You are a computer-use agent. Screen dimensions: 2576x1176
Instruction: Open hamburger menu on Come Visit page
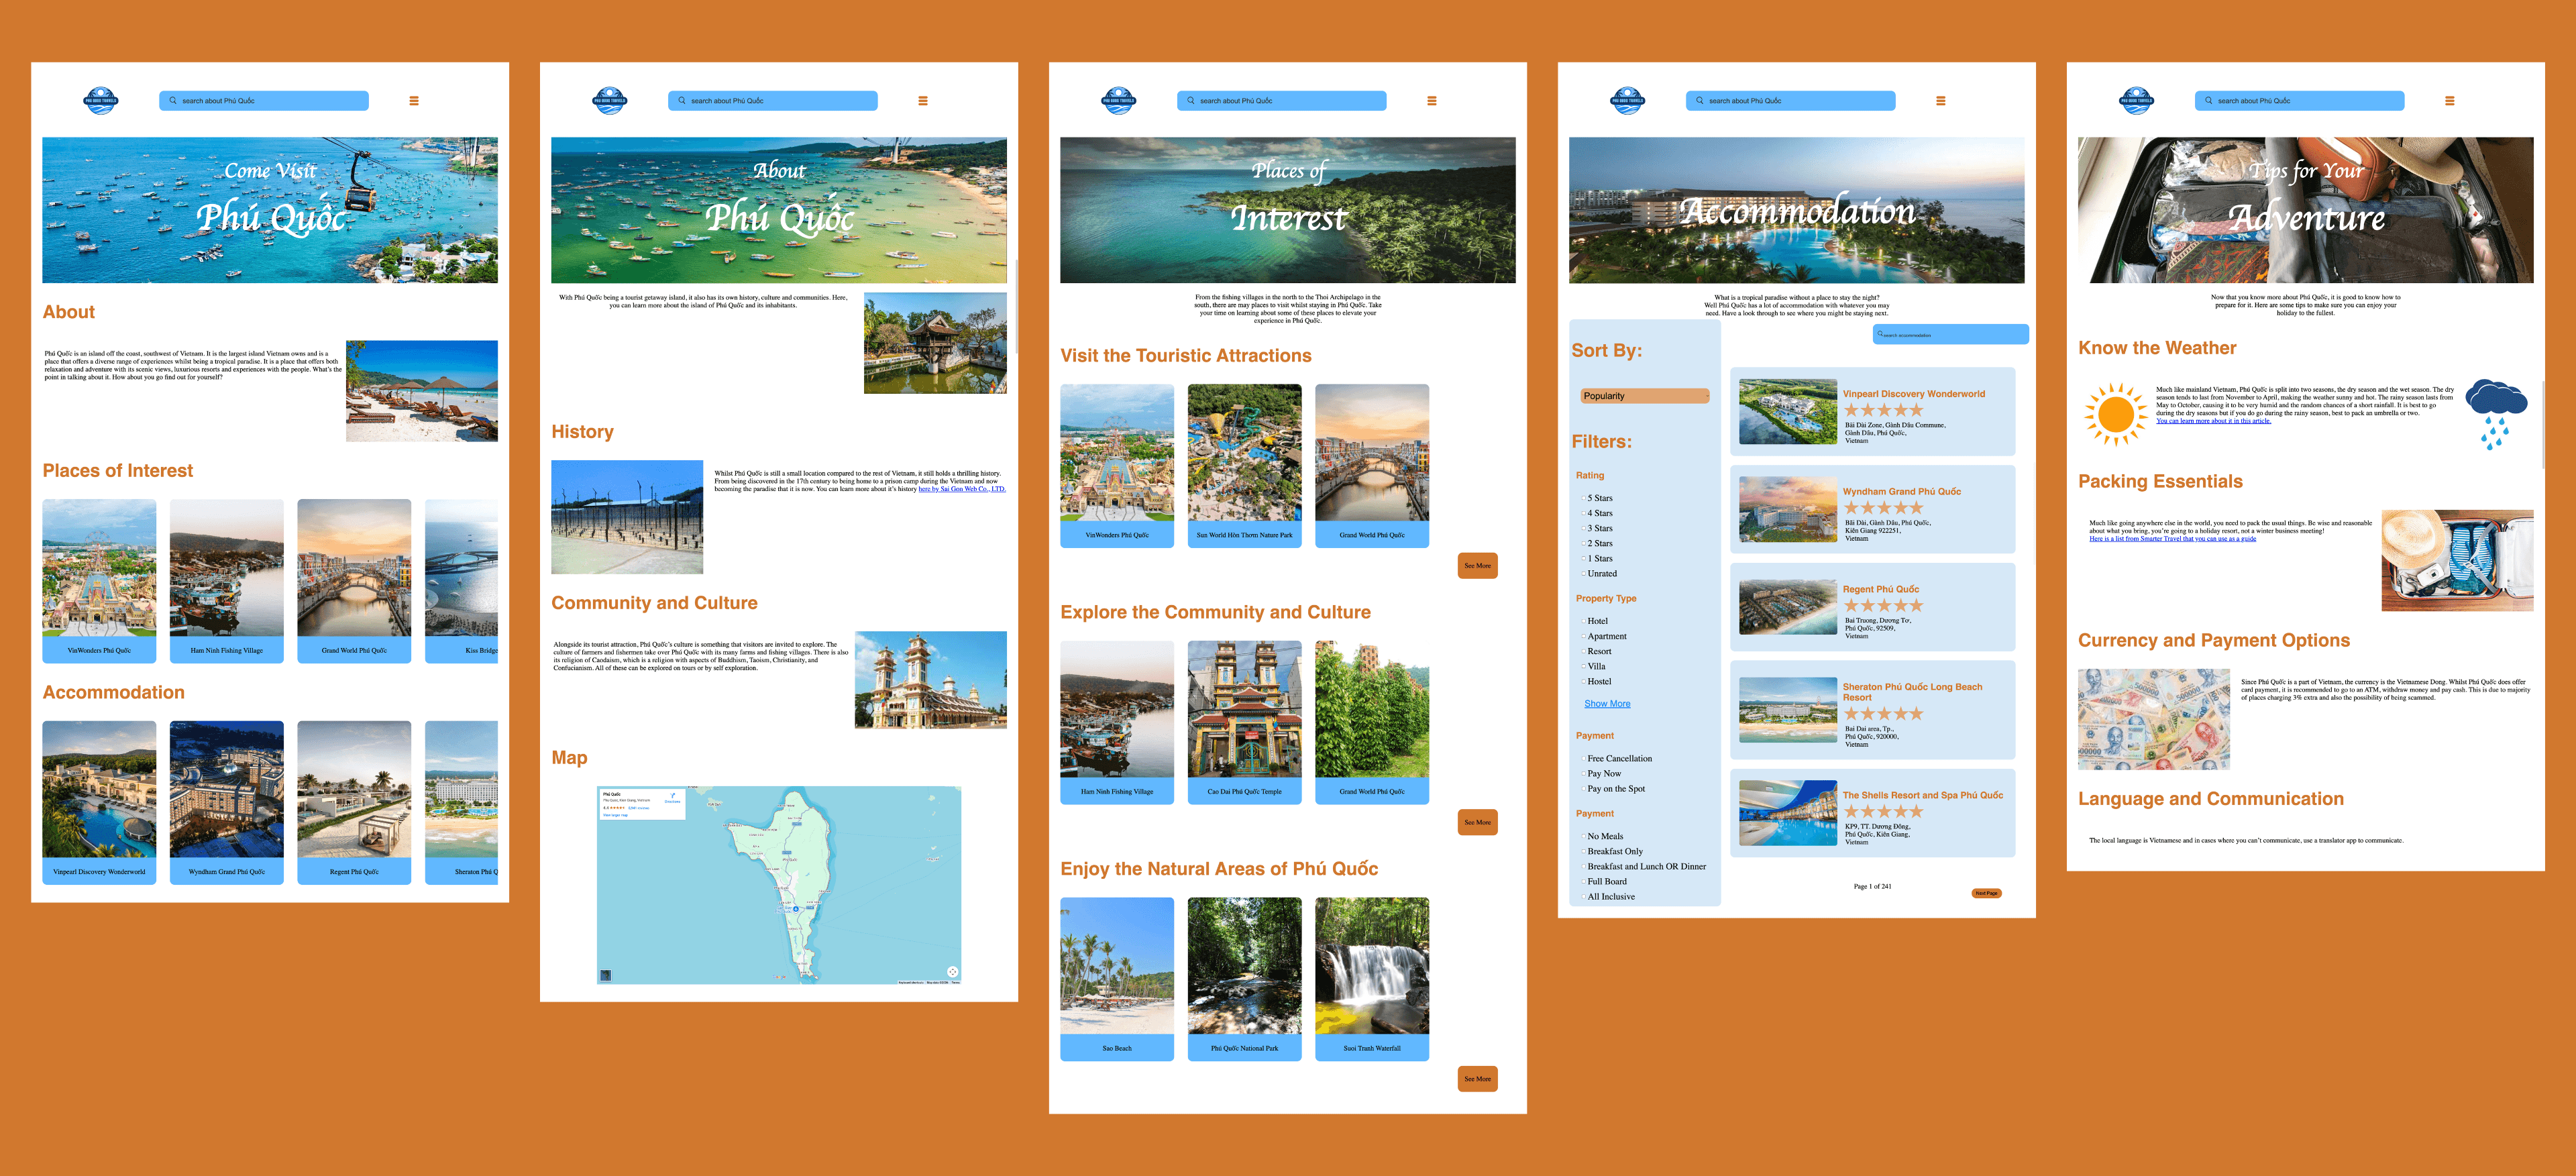[x=413, y=101]
